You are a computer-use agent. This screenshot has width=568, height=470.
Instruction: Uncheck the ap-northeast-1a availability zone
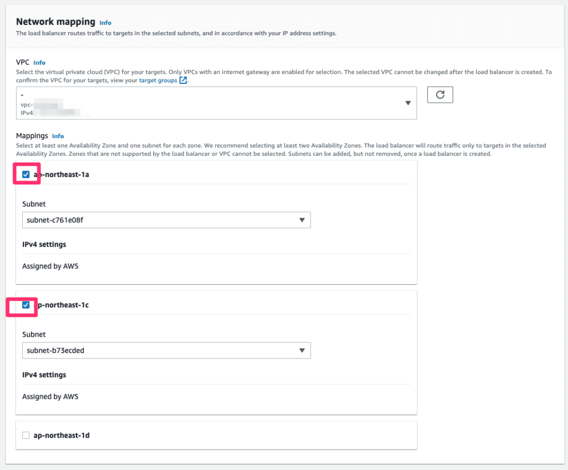coord(26,174)
